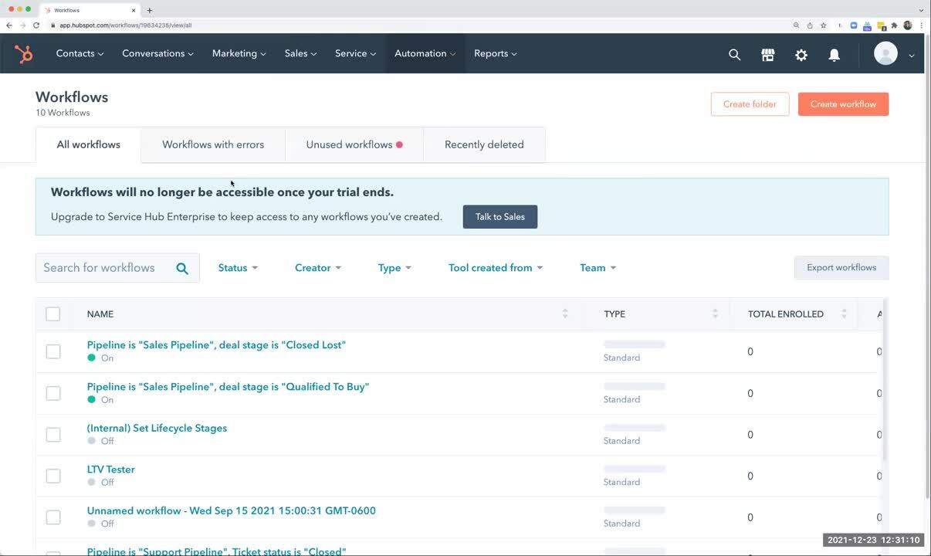
Task: Open the tab search chevron in the tab strip
Action: pyautogui.click(x=921, y=10)
